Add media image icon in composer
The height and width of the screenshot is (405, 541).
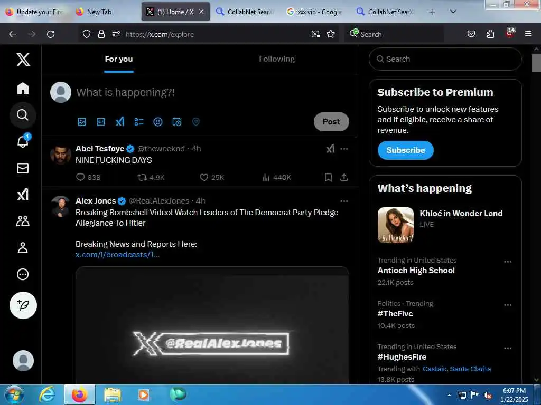82,122
